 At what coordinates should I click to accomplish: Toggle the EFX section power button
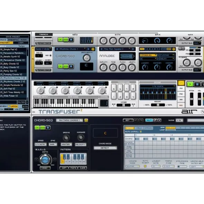(x=174, y=49)
